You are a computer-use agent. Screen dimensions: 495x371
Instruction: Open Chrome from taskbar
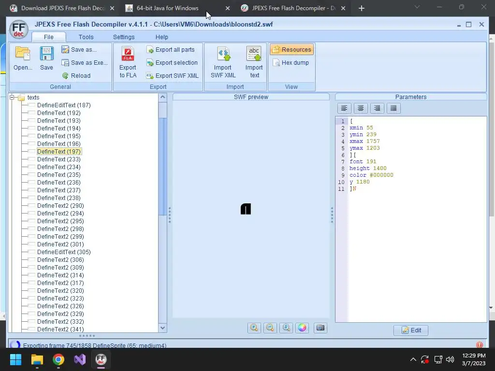tap(58, 359)
